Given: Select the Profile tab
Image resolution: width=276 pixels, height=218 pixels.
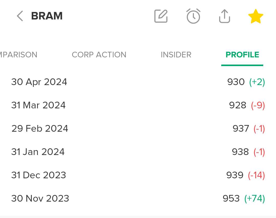Looking at the screenshot, I should (242, 55).
